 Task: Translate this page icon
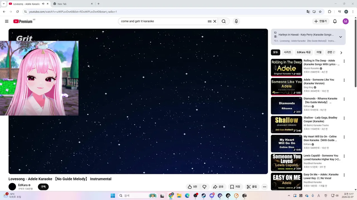coord(308,12)
